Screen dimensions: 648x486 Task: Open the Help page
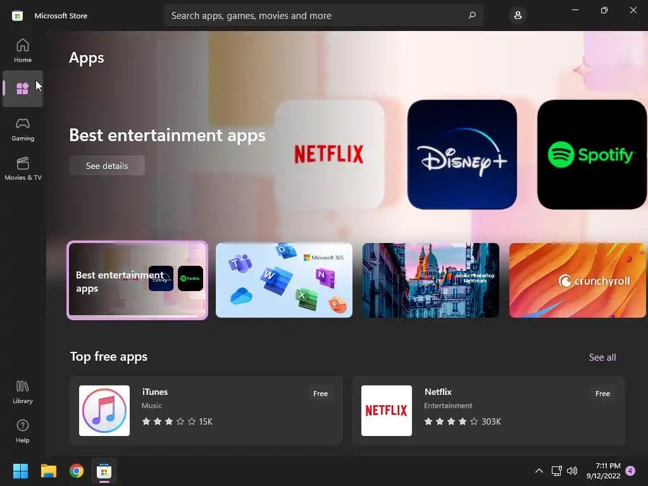click(x=23, y=432)
